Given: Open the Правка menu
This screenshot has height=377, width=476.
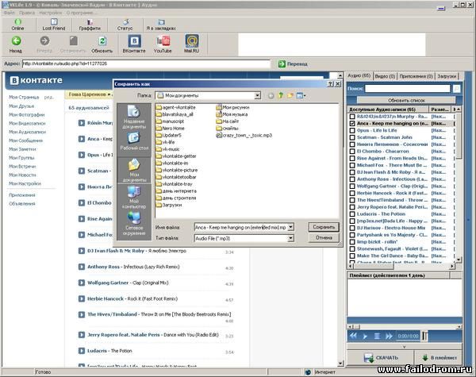Looking at the screenshot, I should coord(27,13).
